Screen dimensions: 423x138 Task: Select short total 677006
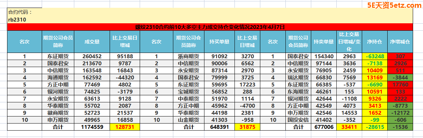324,127
